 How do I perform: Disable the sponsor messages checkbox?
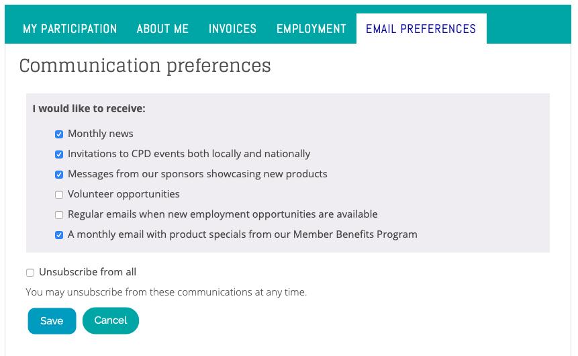point(59,174)
